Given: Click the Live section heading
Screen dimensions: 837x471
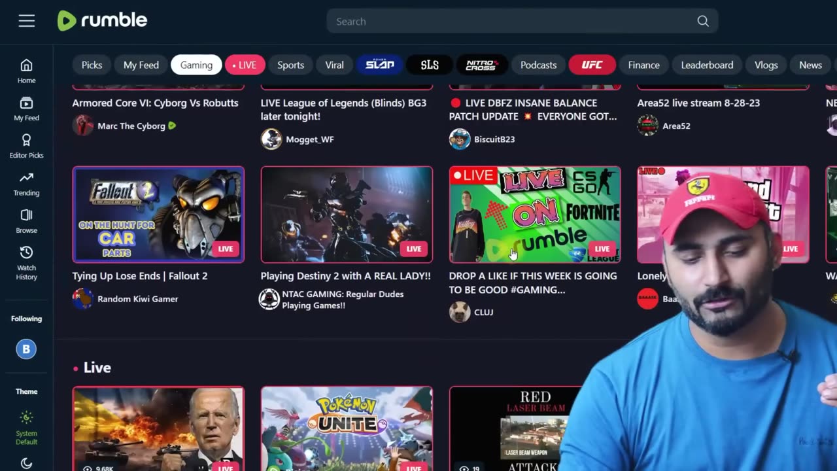Looking at the screenshot, I should pos(97,368).
